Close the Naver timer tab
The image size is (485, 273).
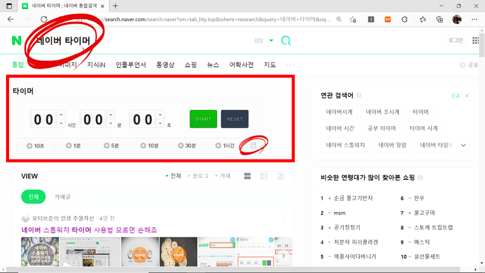(x=102, y=6)
